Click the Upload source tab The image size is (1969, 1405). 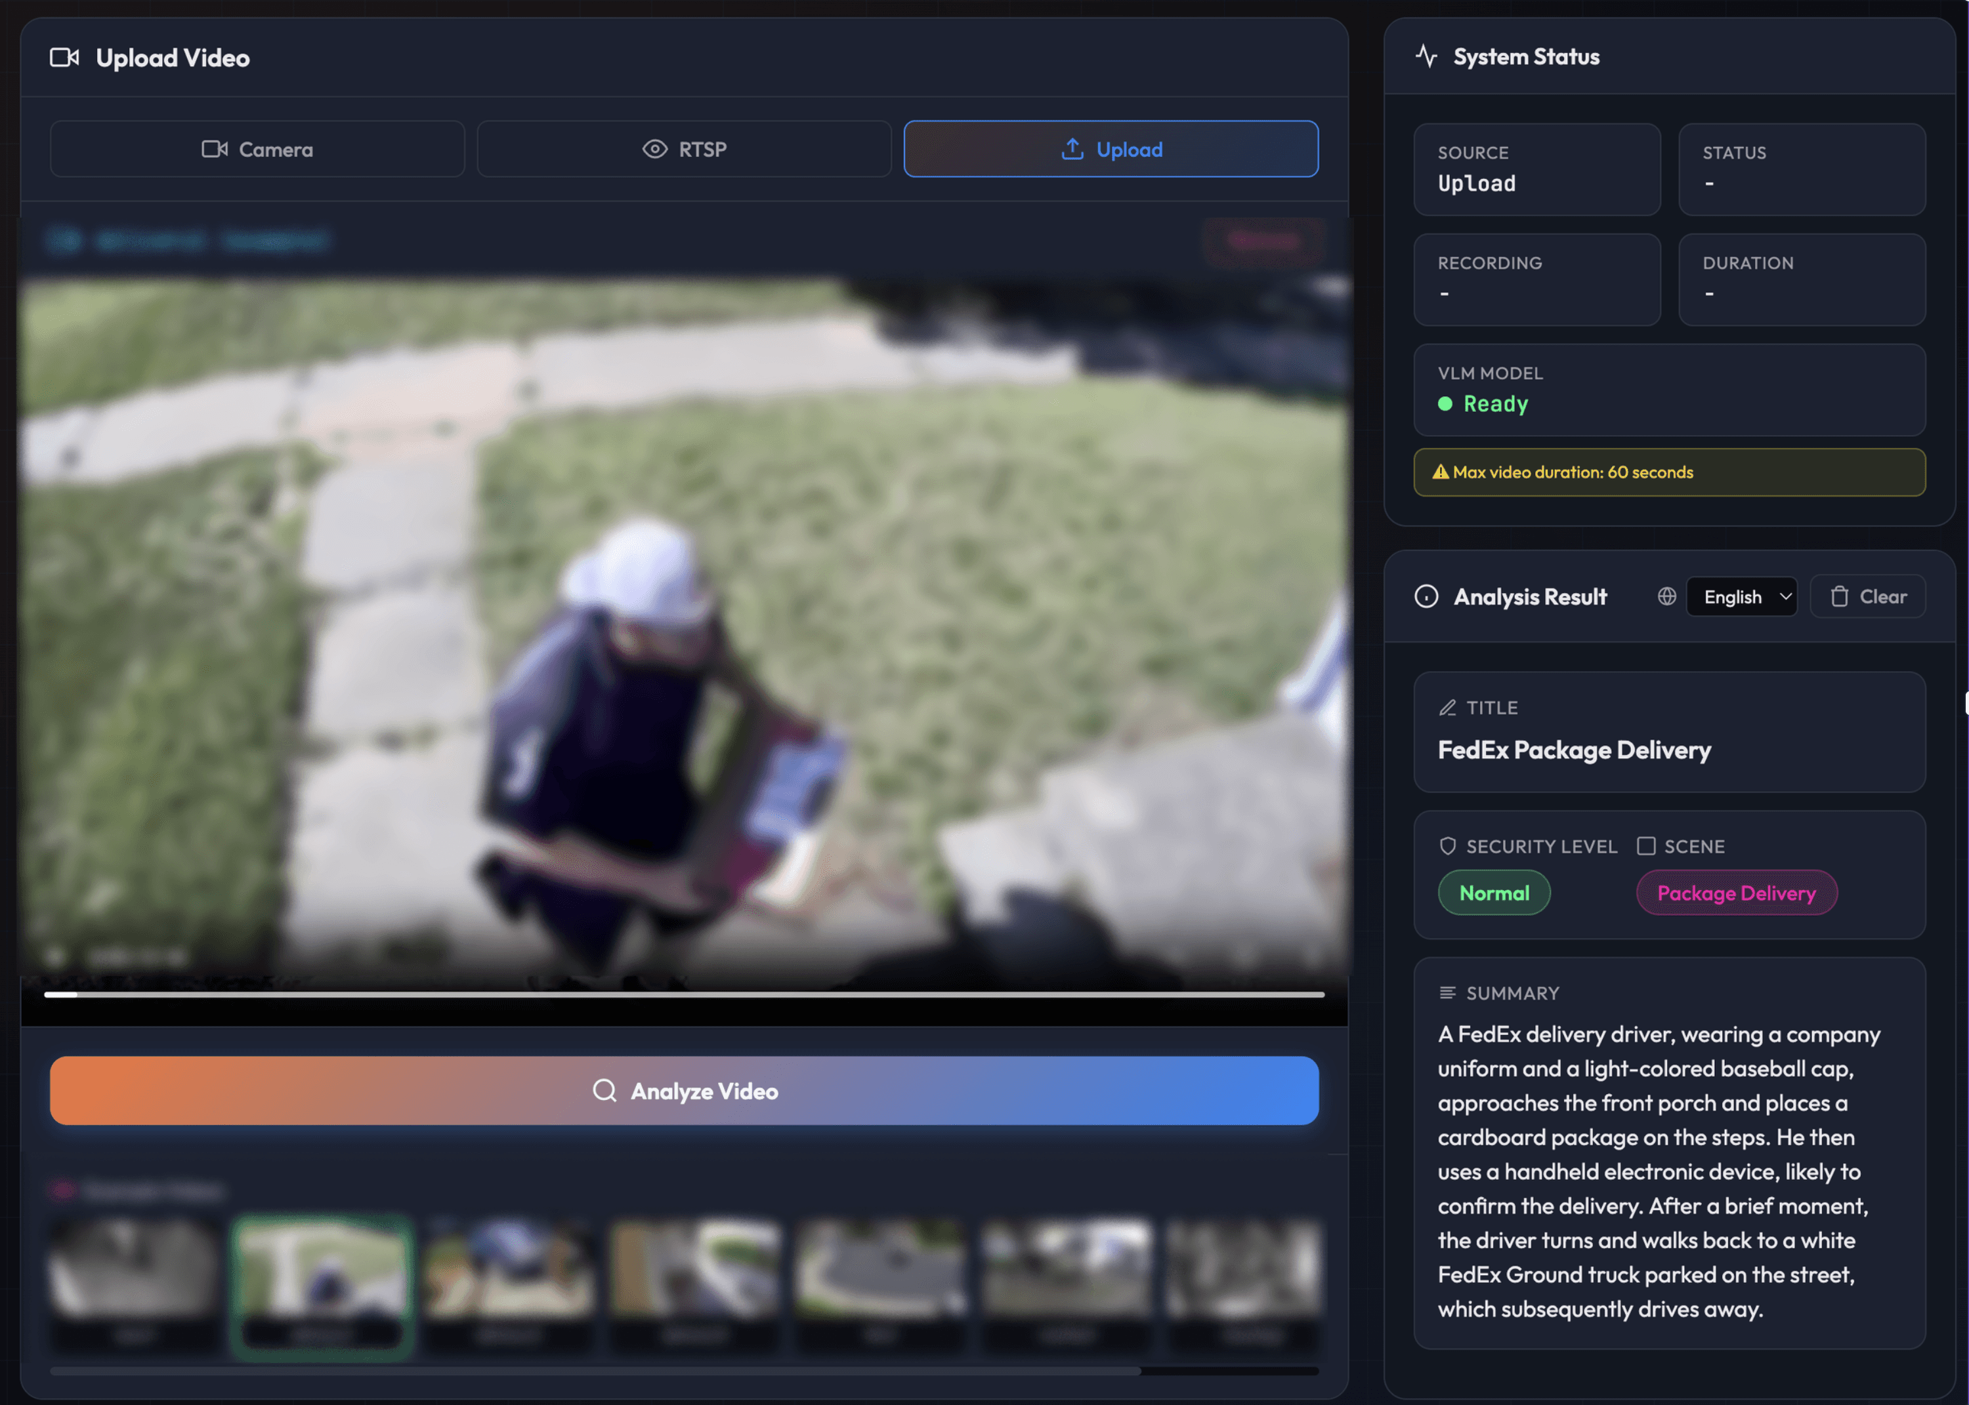click(1111, 149)
